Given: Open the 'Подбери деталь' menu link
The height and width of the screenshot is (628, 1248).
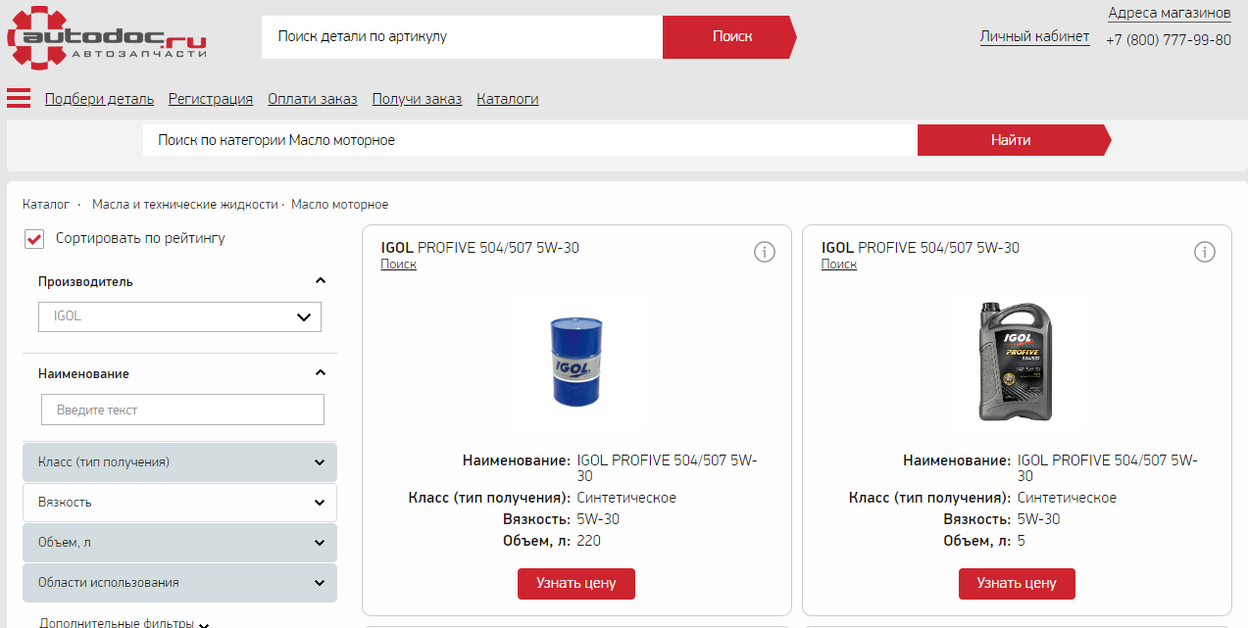Looking at the screenshot, I should pos(99,99).
